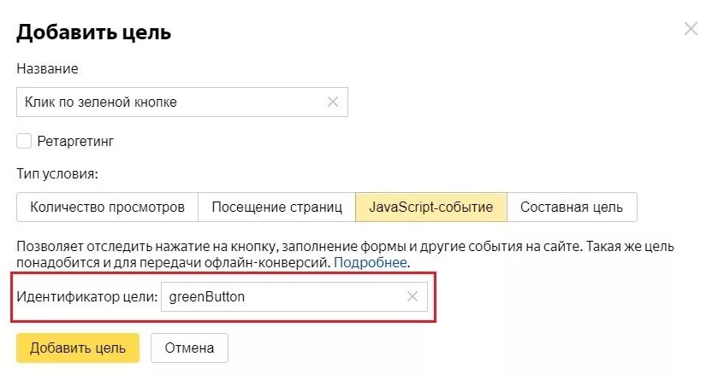Open the Подробнее link
Screen dimensions: 718x380
click(371, 262)
